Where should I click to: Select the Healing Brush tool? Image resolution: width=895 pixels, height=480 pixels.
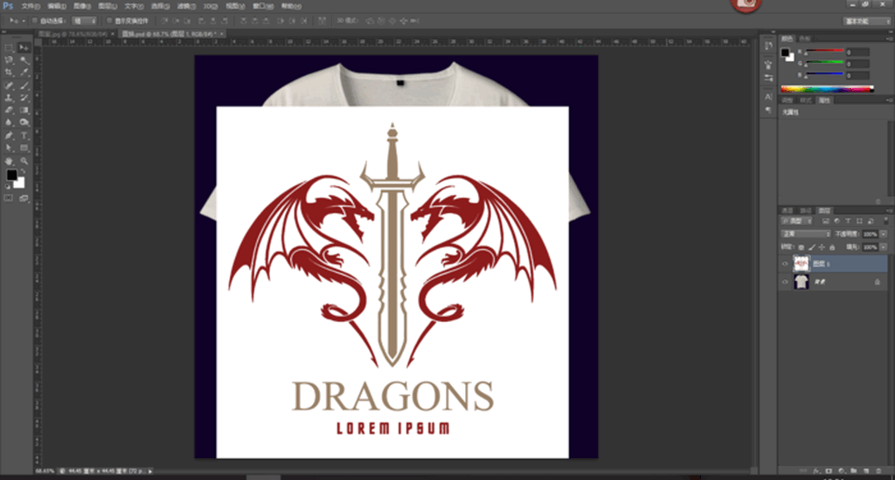click(x=9, y=86)
